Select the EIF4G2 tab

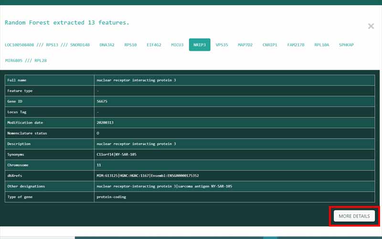point(154,45)
